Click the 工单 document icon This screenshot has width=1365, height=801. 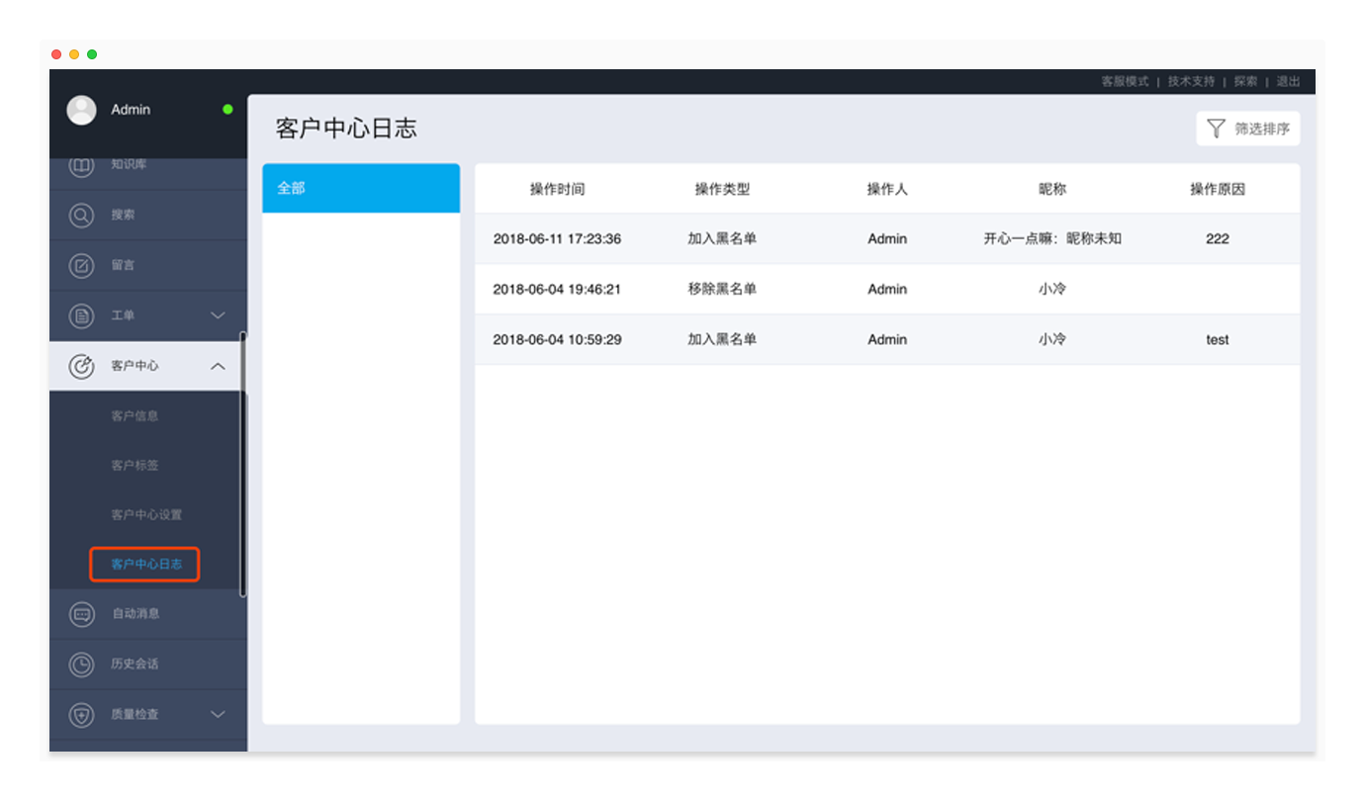point(81,315)
